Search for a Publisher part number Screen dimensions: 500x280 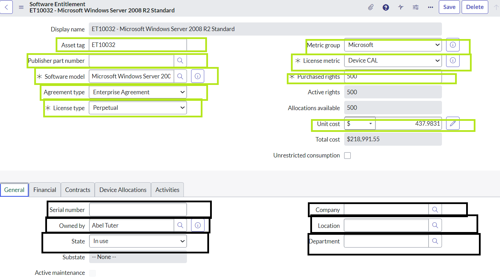click(180, 60)
